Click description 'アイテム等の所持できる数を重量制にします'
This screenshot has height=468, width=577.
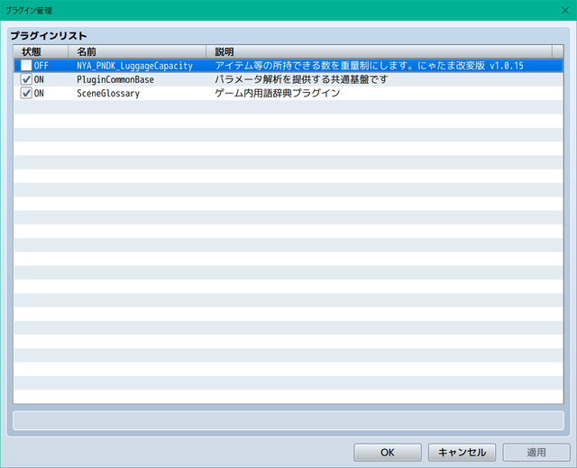click(313, 66)
